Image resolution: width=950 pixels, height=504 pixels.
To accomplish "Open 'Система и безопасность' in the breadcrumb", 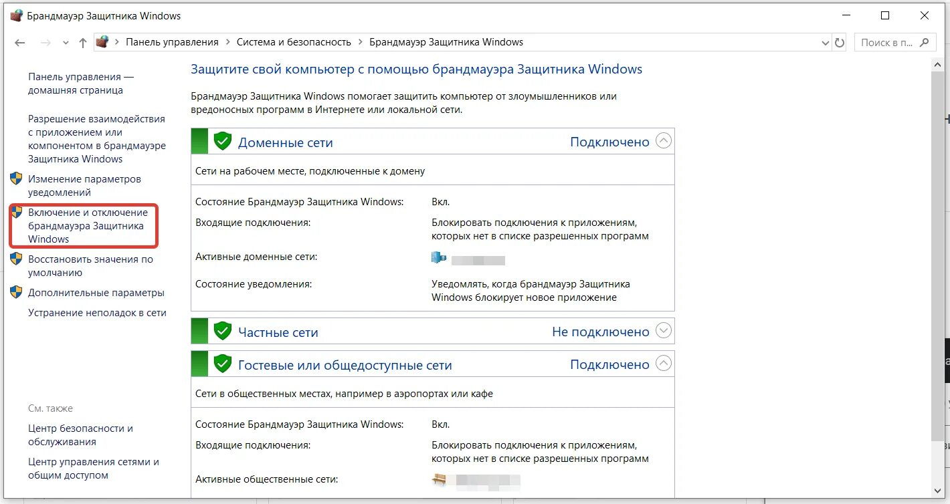I will [x=294, y=42].
